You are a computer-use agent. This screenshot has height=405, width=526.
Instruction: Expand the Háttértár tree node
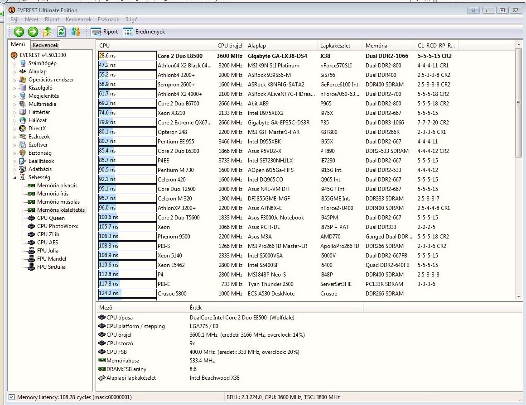point(14,113)
